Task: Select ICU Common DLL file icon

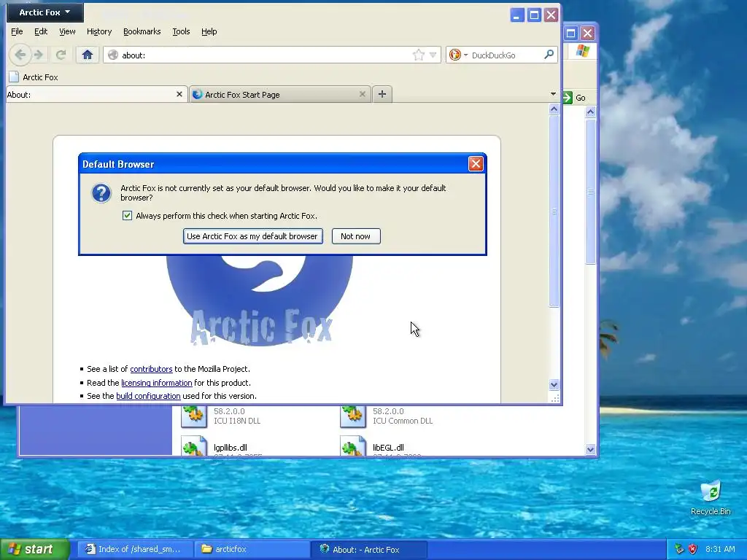Action: tap(353, 416)
